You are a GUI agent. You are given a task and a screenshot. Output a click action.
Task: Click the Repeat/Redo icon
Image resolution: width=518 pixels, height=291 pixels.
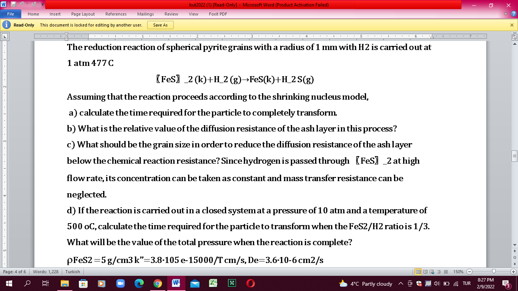(x=34, y=4)
